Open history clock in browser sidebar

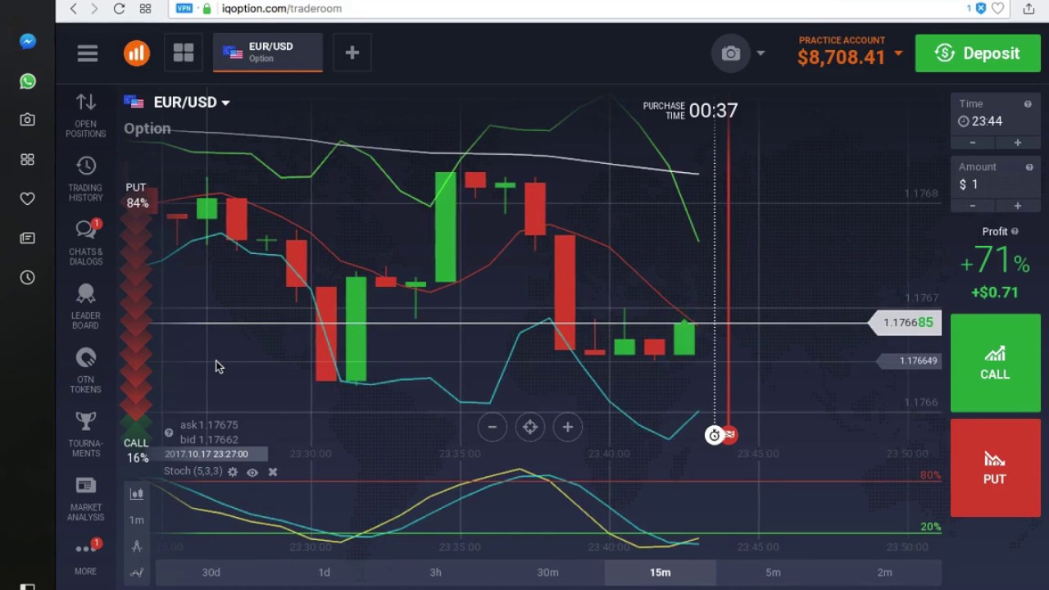[28, 278]
